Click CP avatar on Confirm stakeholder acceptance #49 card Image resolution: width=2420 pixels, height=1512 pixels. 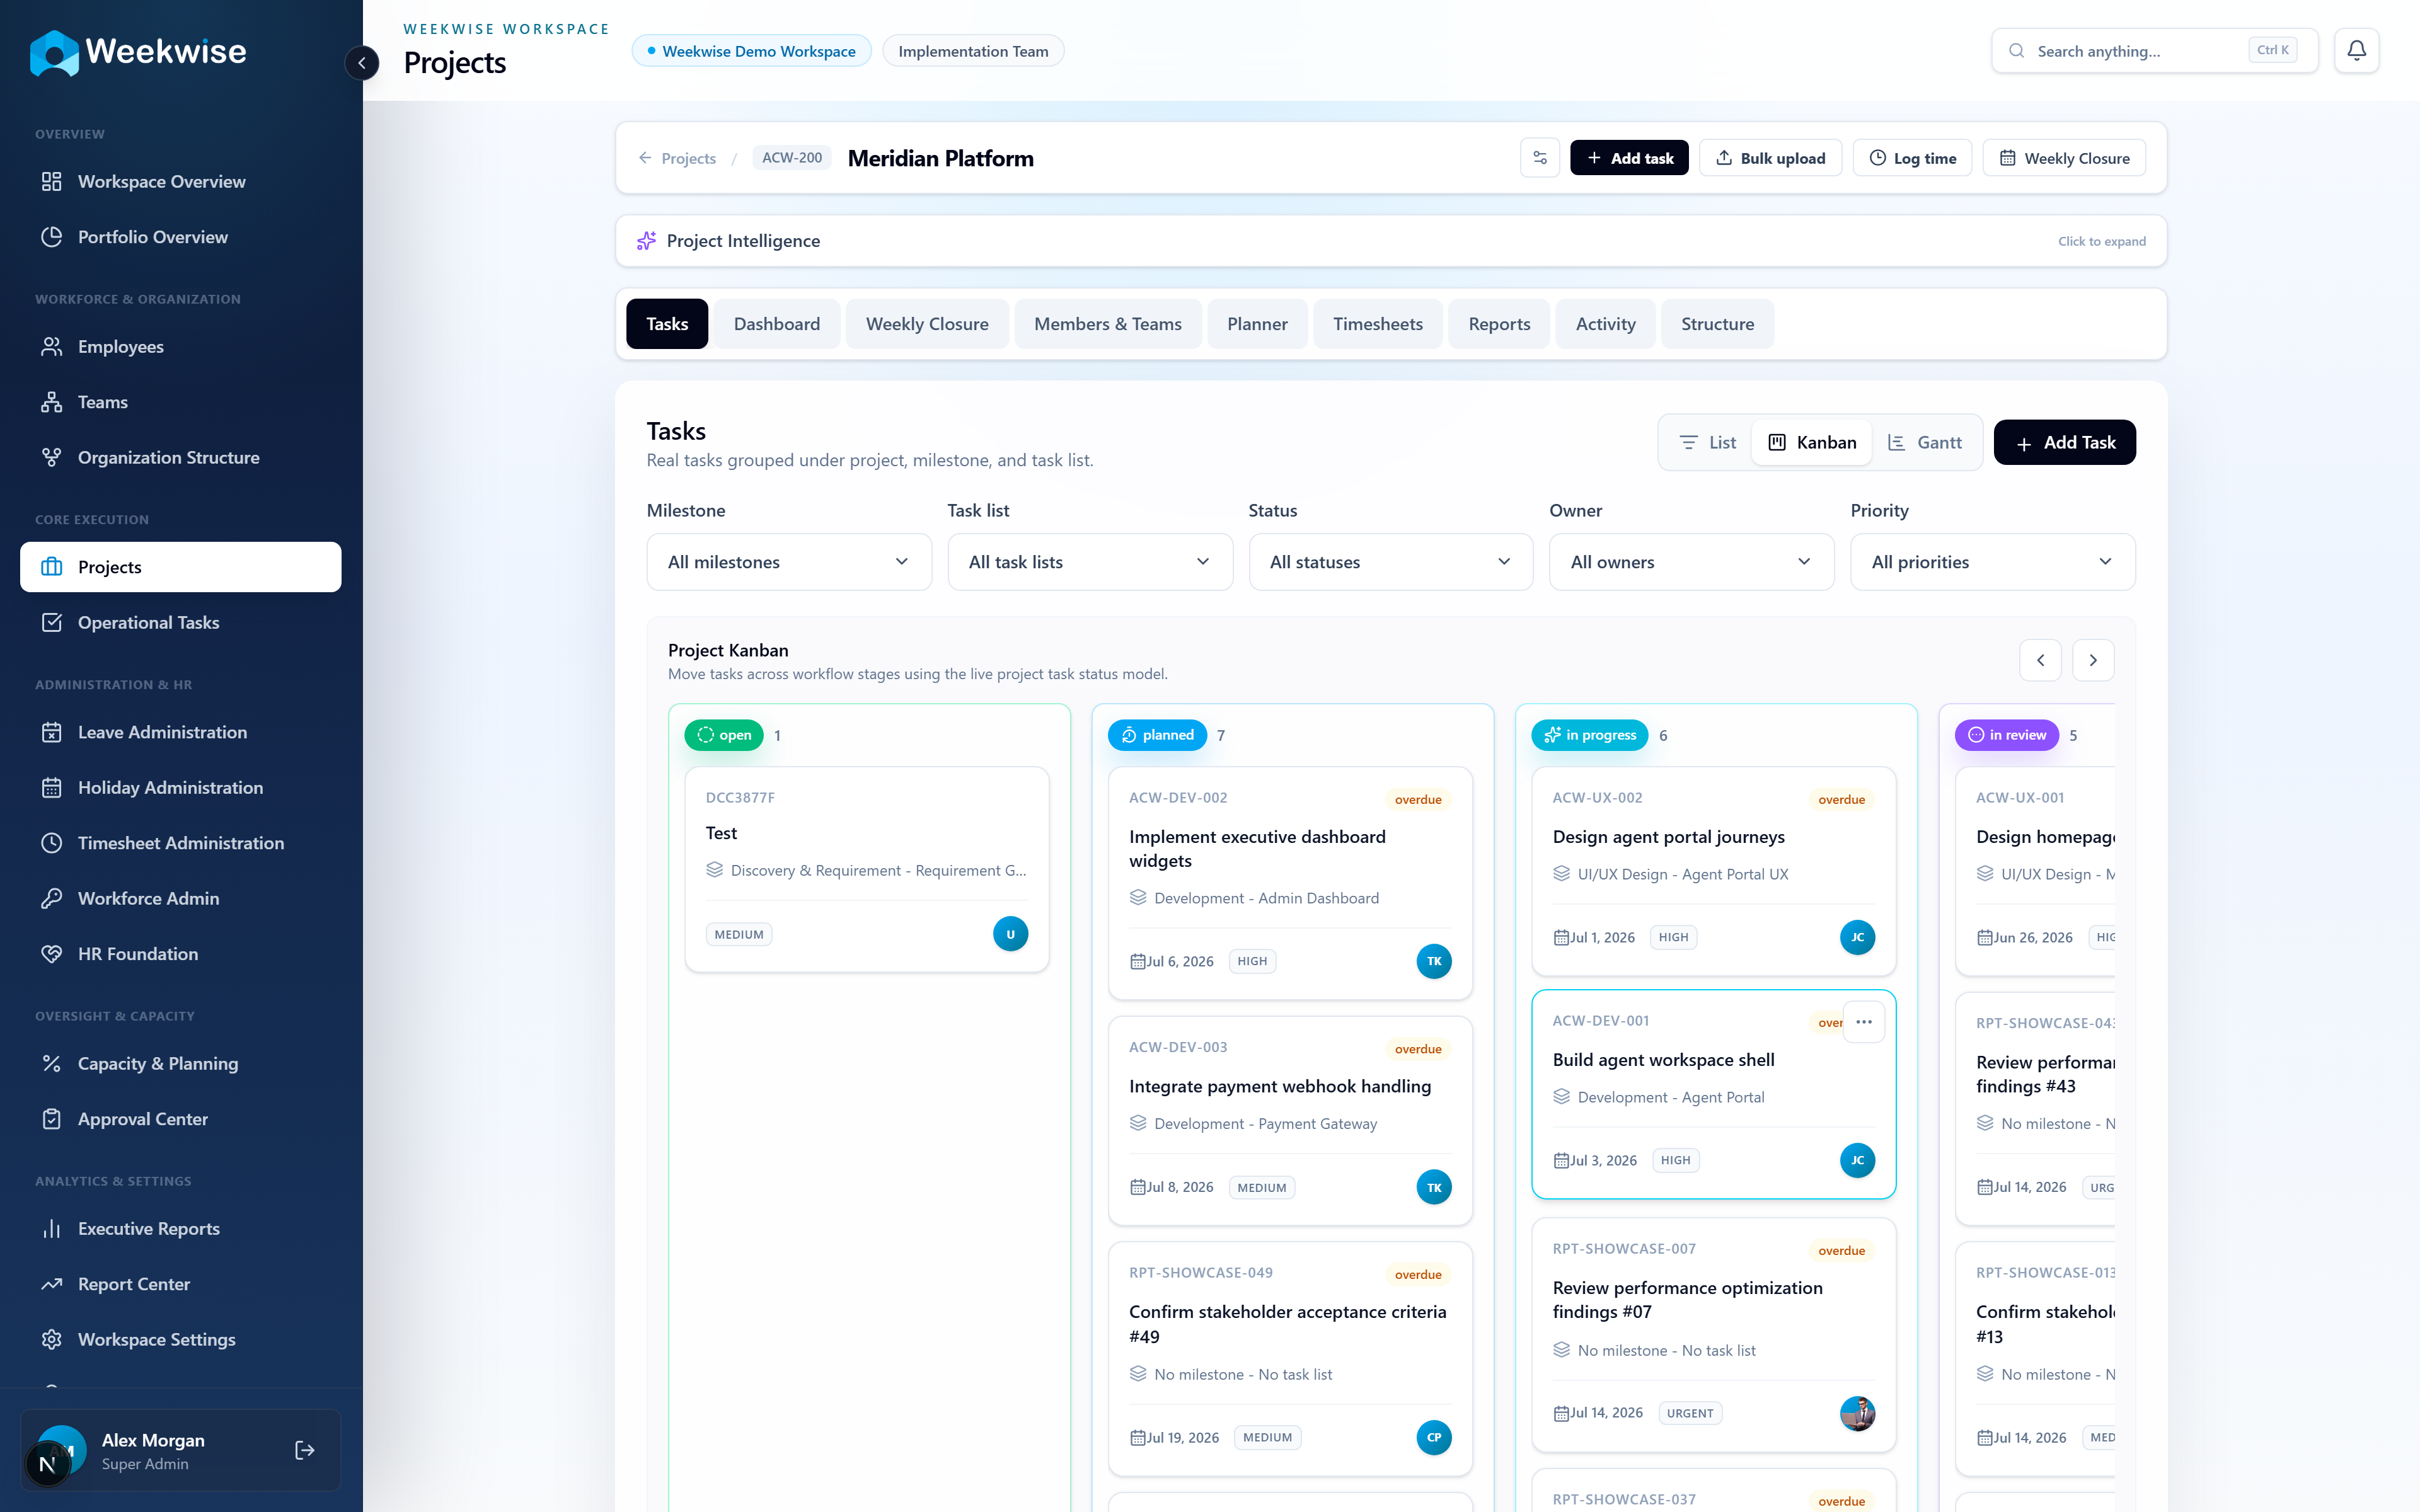[x=1434, y=1437]
